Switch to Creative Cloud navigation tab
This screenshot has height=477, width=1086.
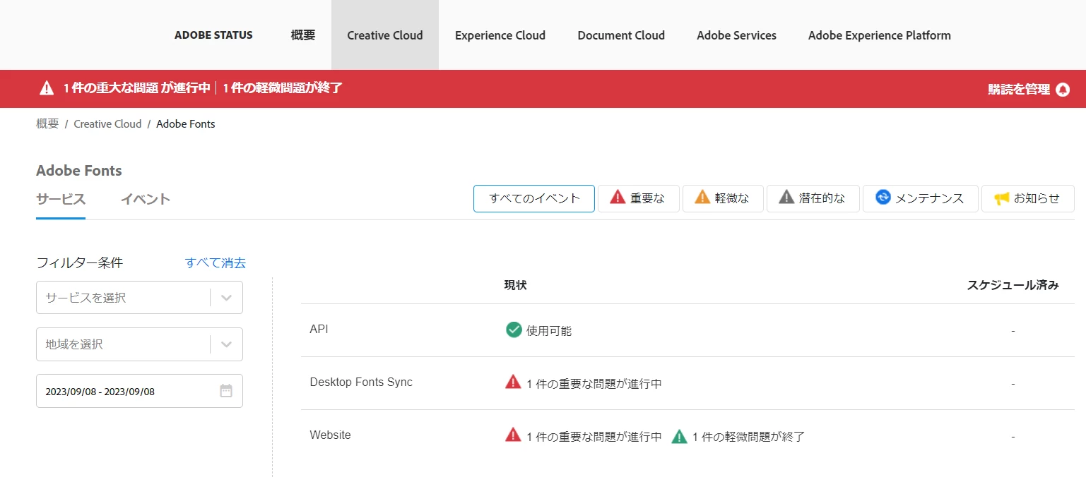pyautogui.click(x=385, y=35)
